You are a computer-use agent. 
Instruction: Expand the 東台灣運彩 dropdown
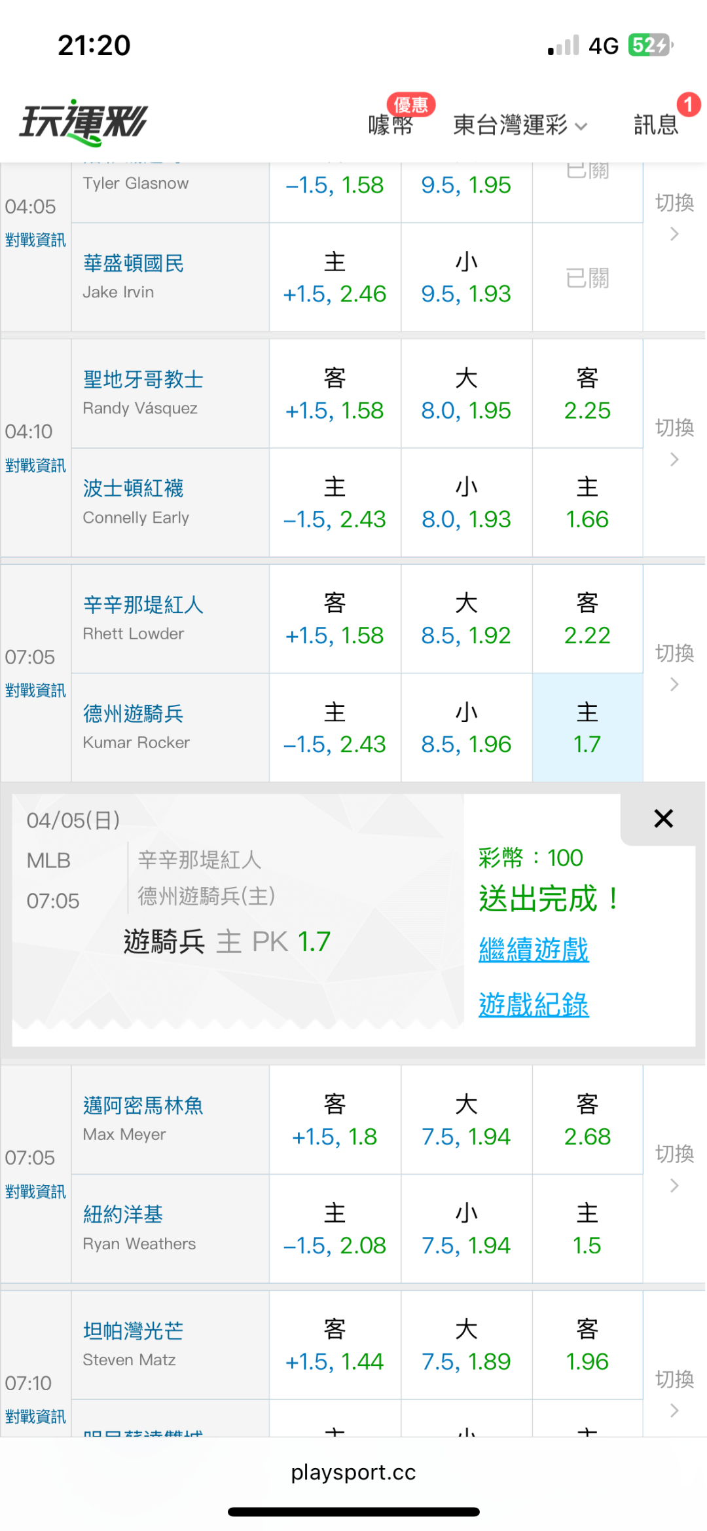(520, 124)
